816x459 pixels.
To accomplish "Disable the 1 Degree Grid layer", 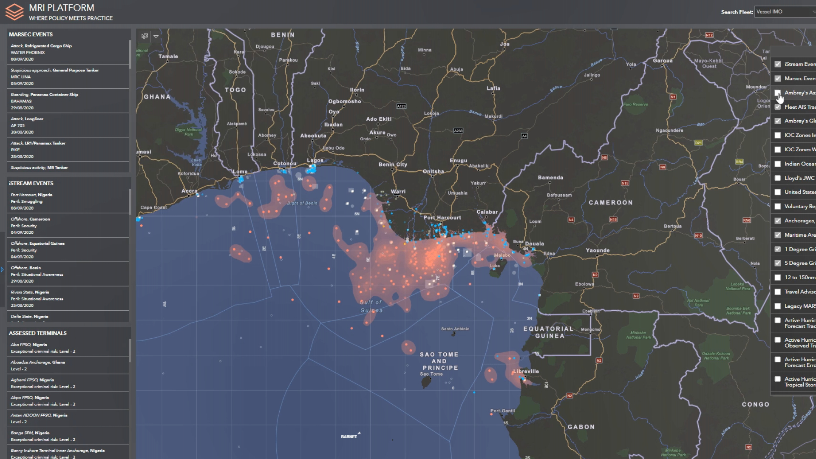I will [x=777, y=249].
